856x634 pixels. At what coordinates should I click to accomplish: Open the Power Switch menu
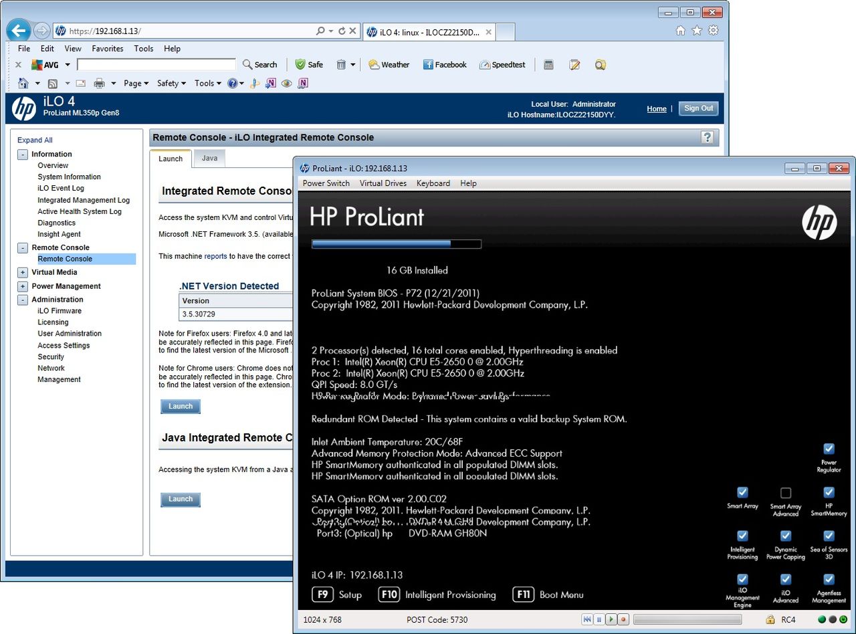coord(326,183)
